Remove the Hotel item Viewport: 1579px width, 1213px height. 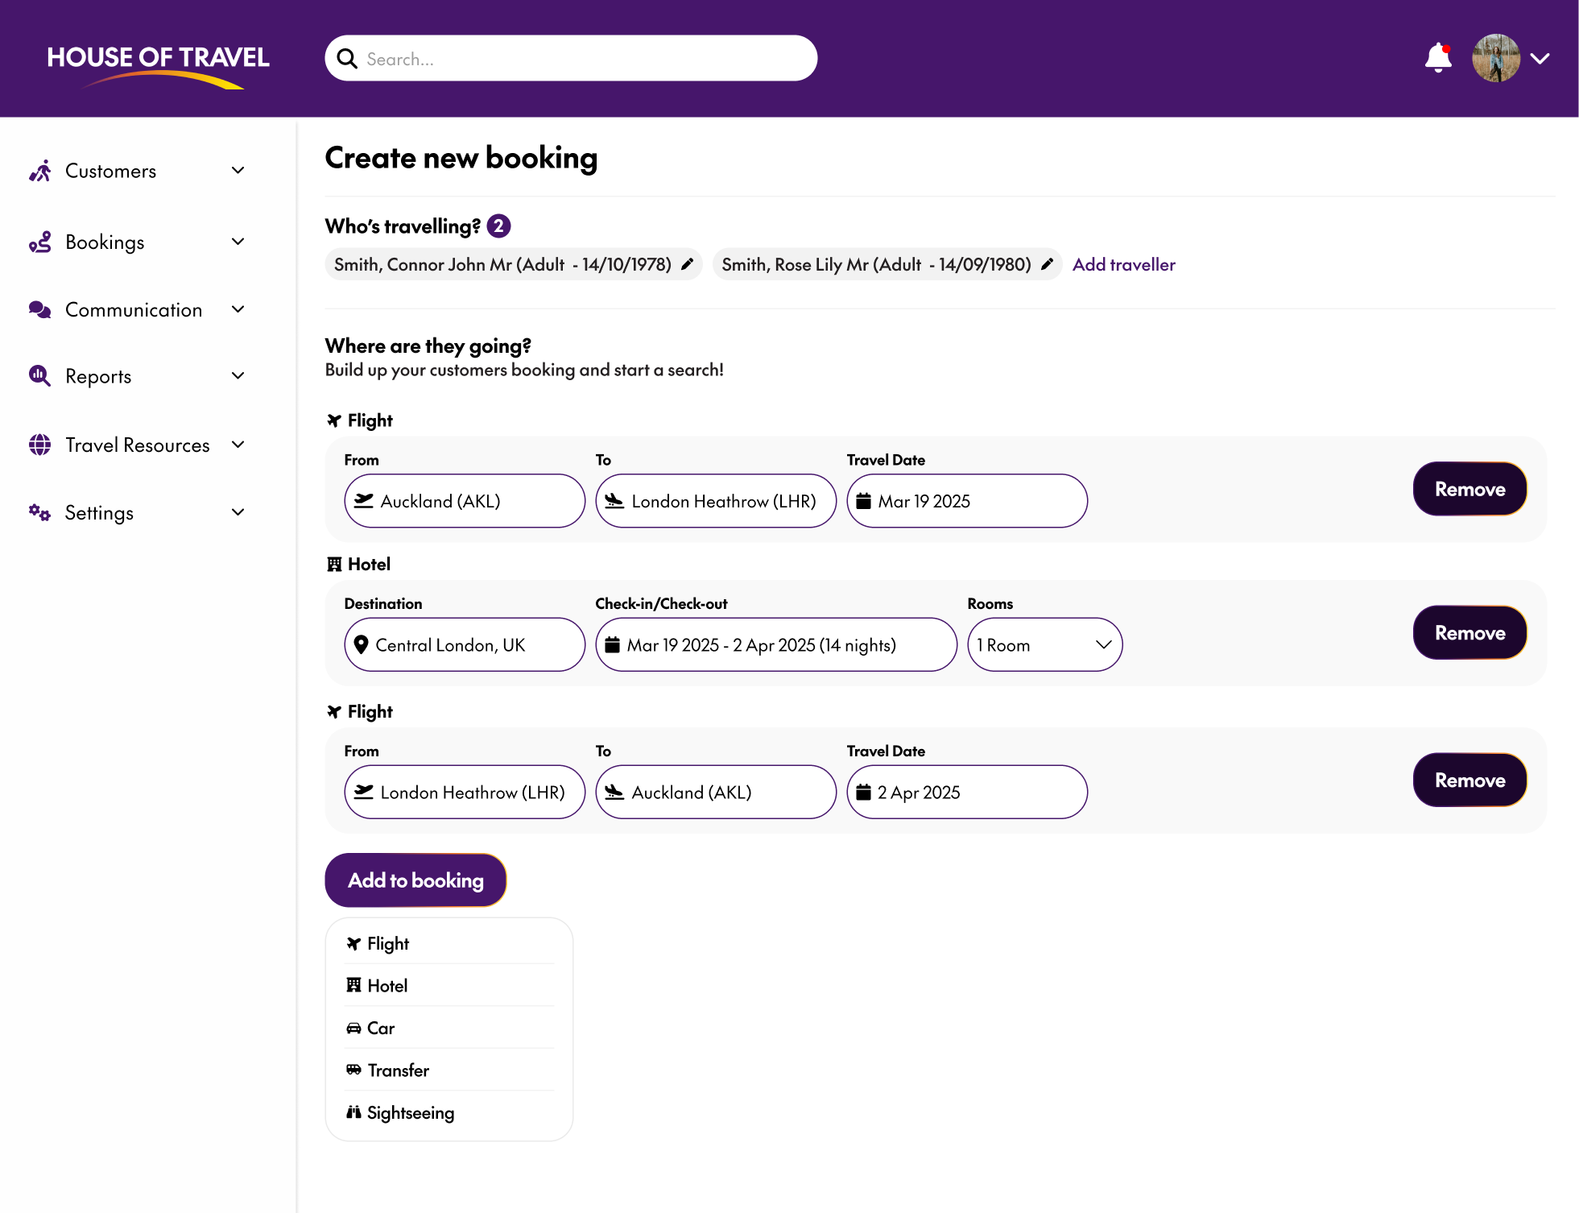(1469, 632)
